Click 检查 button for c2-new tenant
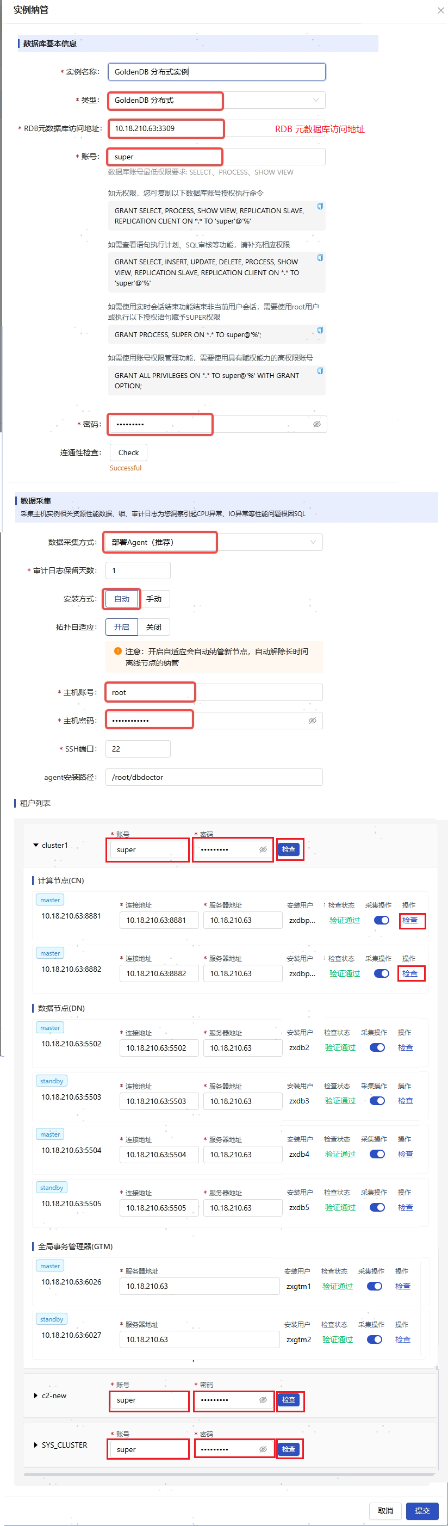This screenshot has height=1526, width=448. coord(289,1400)
